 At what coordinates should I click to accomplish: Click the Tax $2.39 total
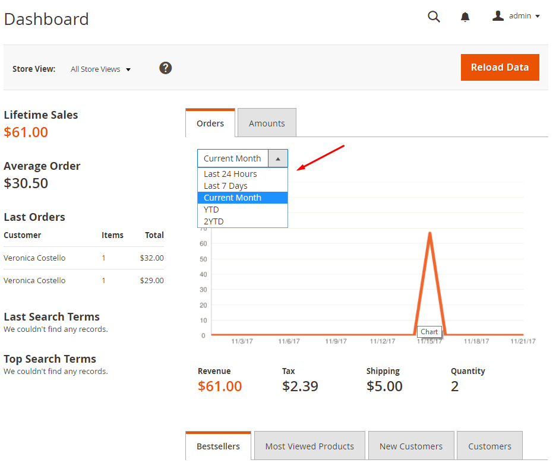pyautogui.click(x=300, y=386)
